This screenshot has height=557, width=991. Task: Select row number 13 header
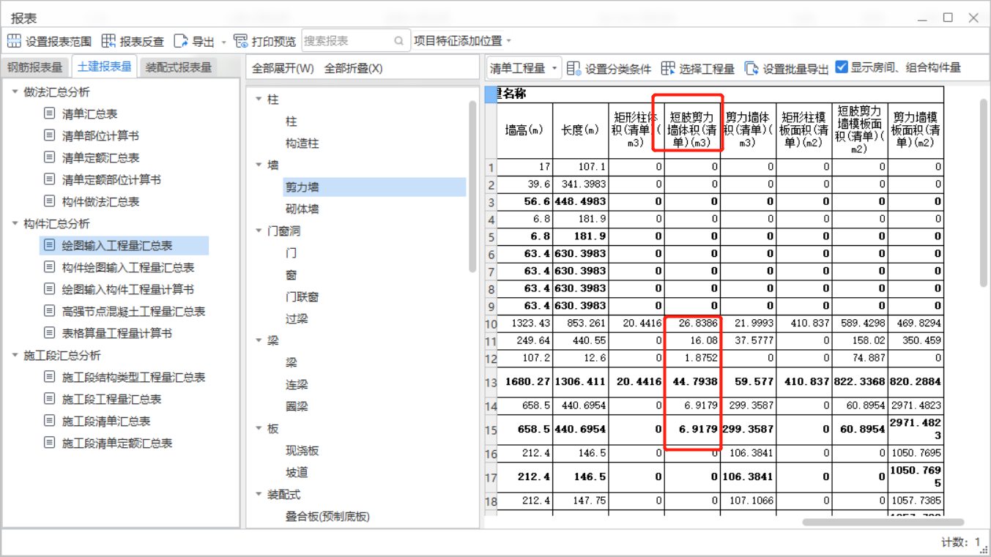(x=491, y=381)
